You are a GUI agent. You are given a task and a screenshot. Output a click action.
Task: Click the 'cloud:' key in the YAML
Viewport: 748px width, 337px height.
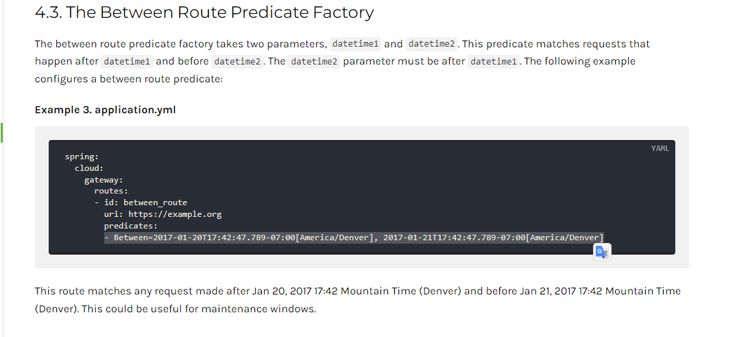pos(89,168)
